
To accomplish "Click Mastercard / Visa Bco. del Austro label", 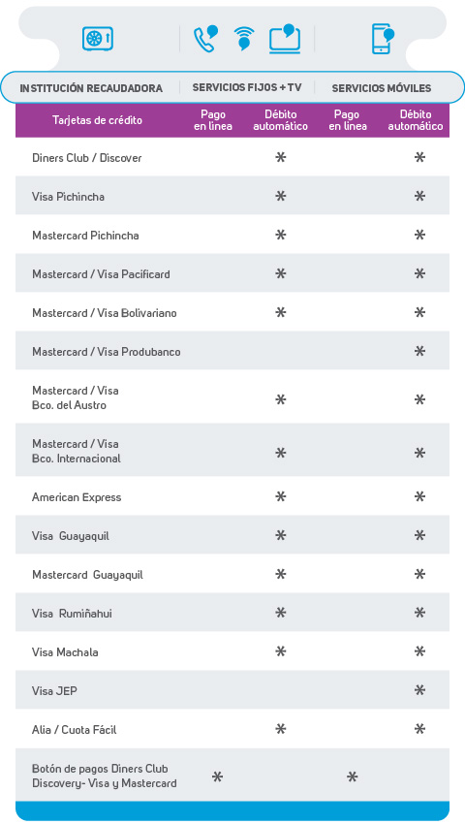I will tap(76, 397).
